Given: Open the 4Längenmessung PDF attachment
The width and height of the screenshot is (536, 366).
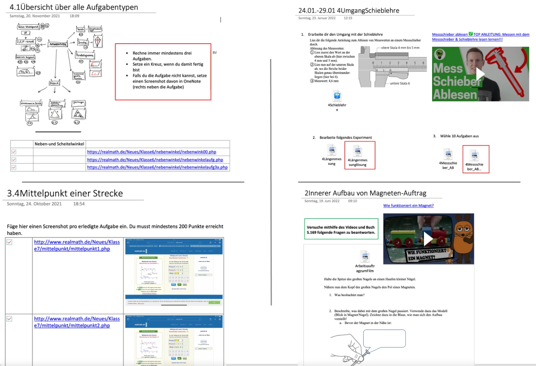Looking at the screenshot, I should pos(332,150).
